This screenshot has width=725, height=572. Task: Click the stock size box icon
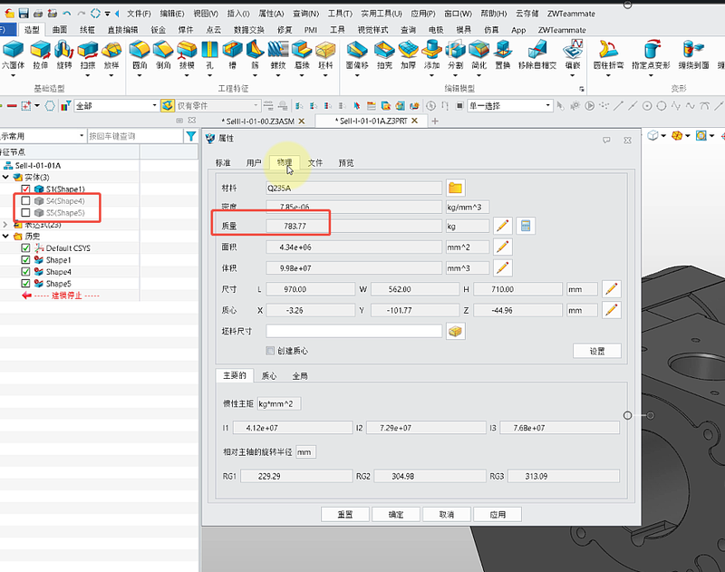click(x=456, y=332)
